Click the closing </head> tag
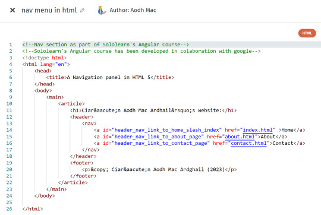 [x=45, y=84]
